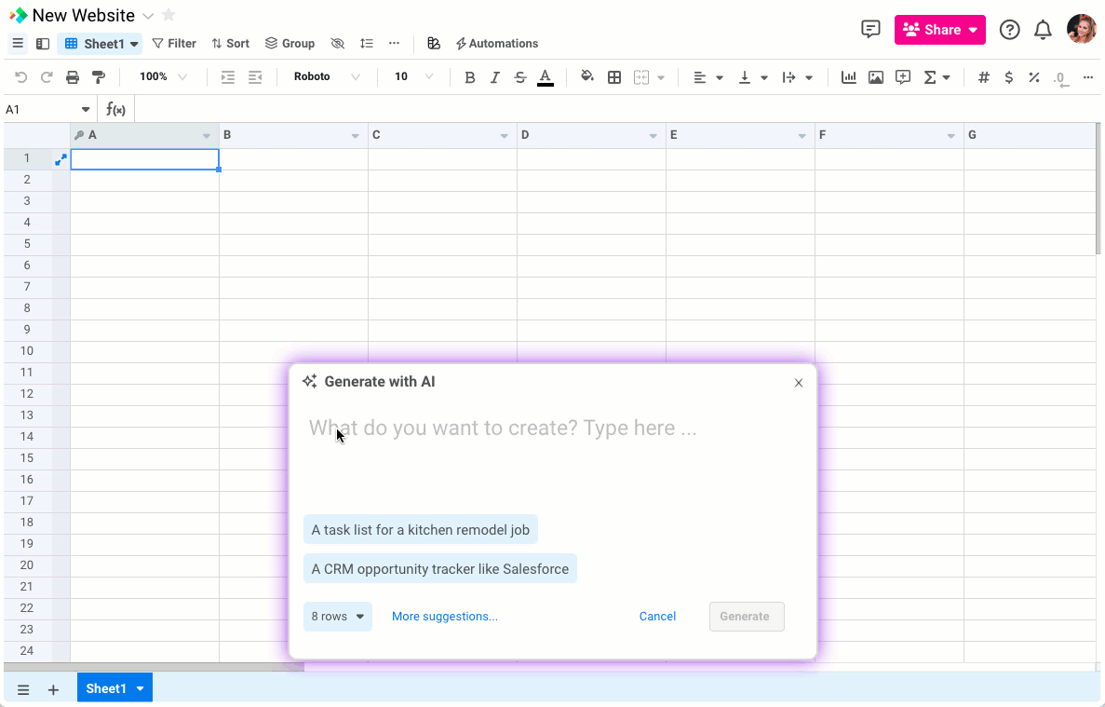Star the New Website workbook

pyautogui.click(x=168, y=15)
